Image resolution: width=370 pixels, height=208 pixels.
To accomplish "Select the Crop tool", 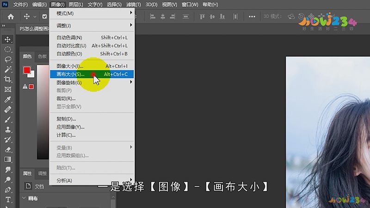I will [x=7, y=79].
